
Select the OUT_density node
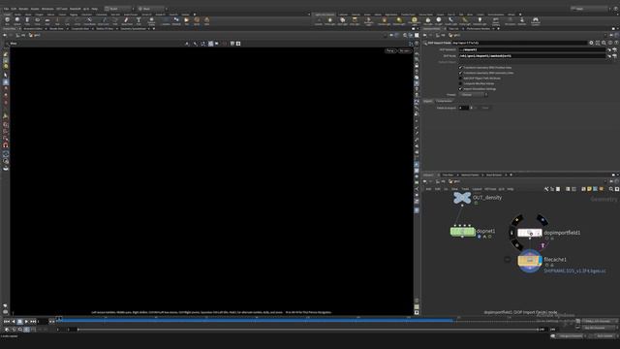point(462,198)
